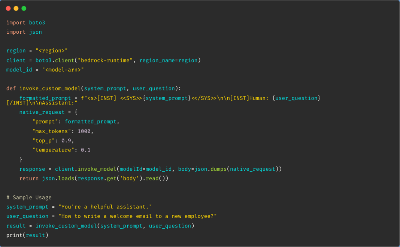400x247 pixels.
Task: Click the yellow minimize window button
Action: 16,8
